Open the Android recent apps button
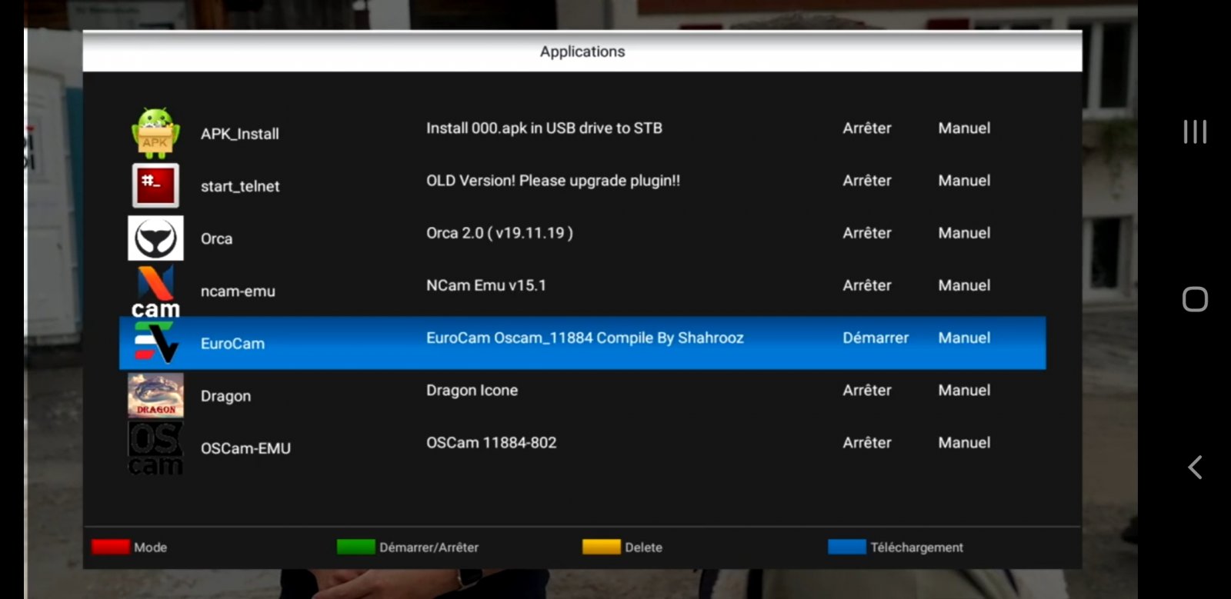The image size is (1231, 599). 1195,131
